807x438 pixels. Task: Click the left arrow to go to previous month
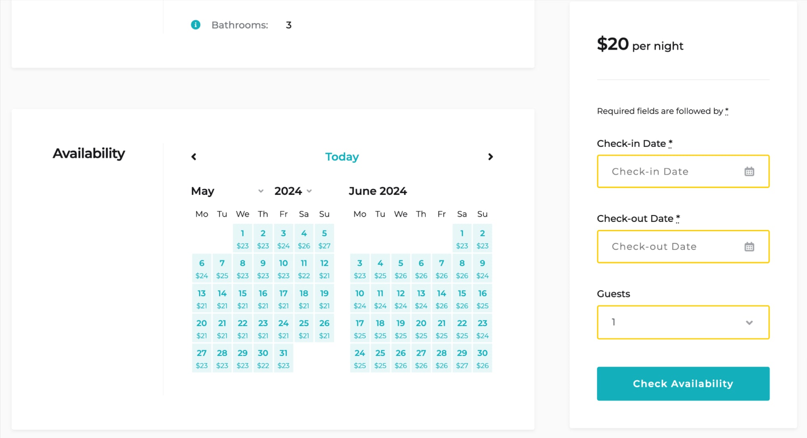194,157
